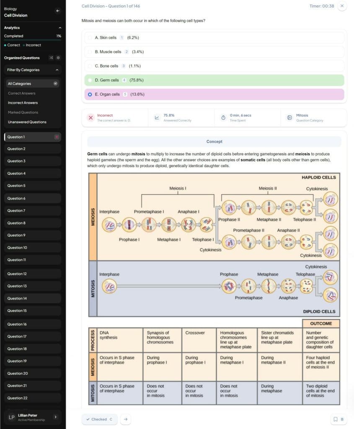
Task: Select answer A. Skin cells
Action: click(90, 38)
